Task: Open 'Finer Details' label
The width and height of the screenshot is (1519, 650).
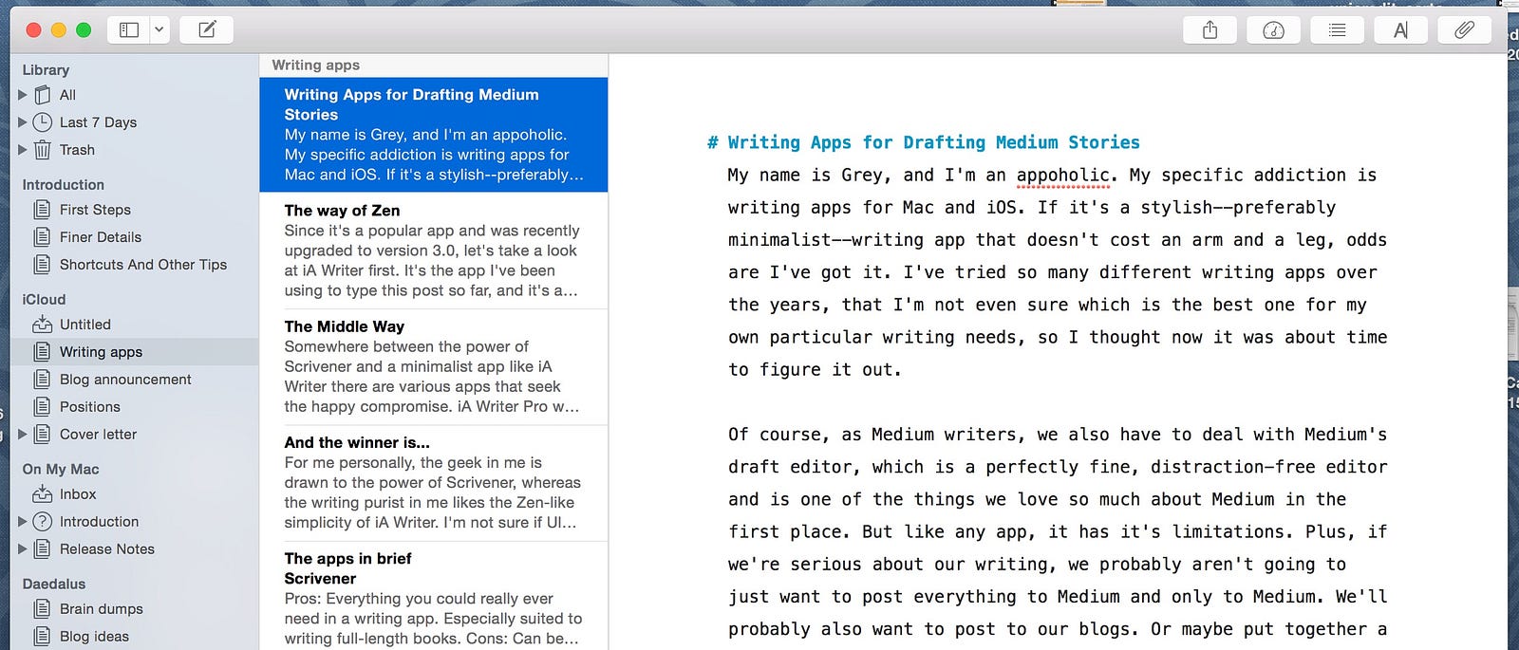Action: (101, 237)
